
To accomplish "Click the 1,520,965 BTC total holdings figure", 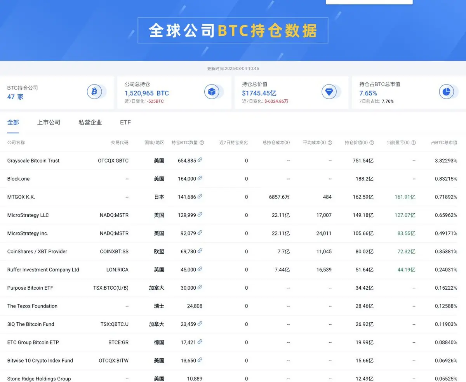I will pyautogui.click(x=147, y=93).
